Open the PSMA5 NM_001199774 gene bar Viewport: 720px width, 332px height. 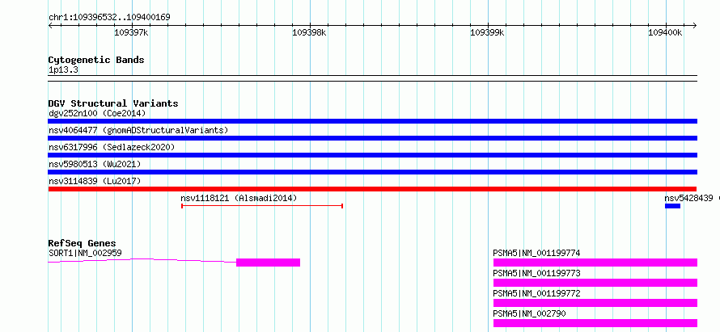pos(595,263)
